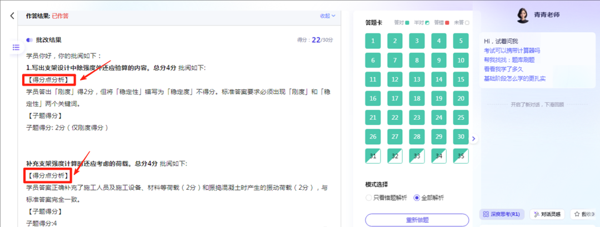Viewport: 600px width, 227px height.
Task: Open question 4 on the answer card
Action: click(x=439, y=41)
